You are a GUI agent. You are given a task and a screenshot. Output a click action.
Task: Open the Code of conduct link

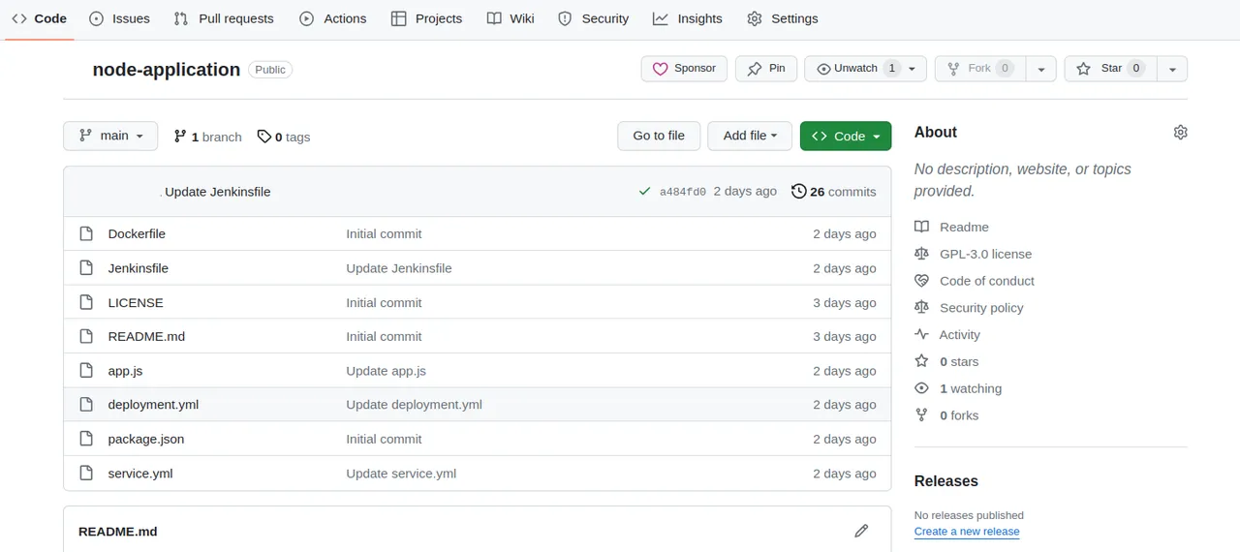point(975,281)
